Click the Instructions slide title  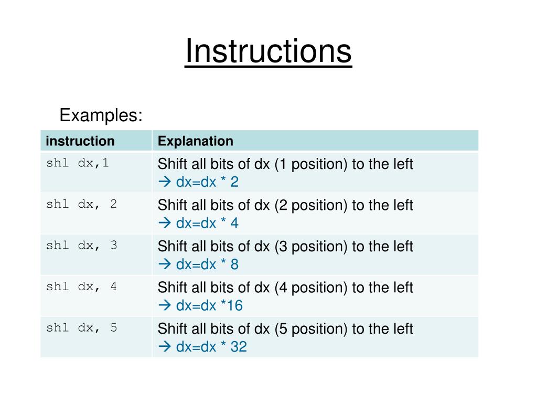pos(268,51)
